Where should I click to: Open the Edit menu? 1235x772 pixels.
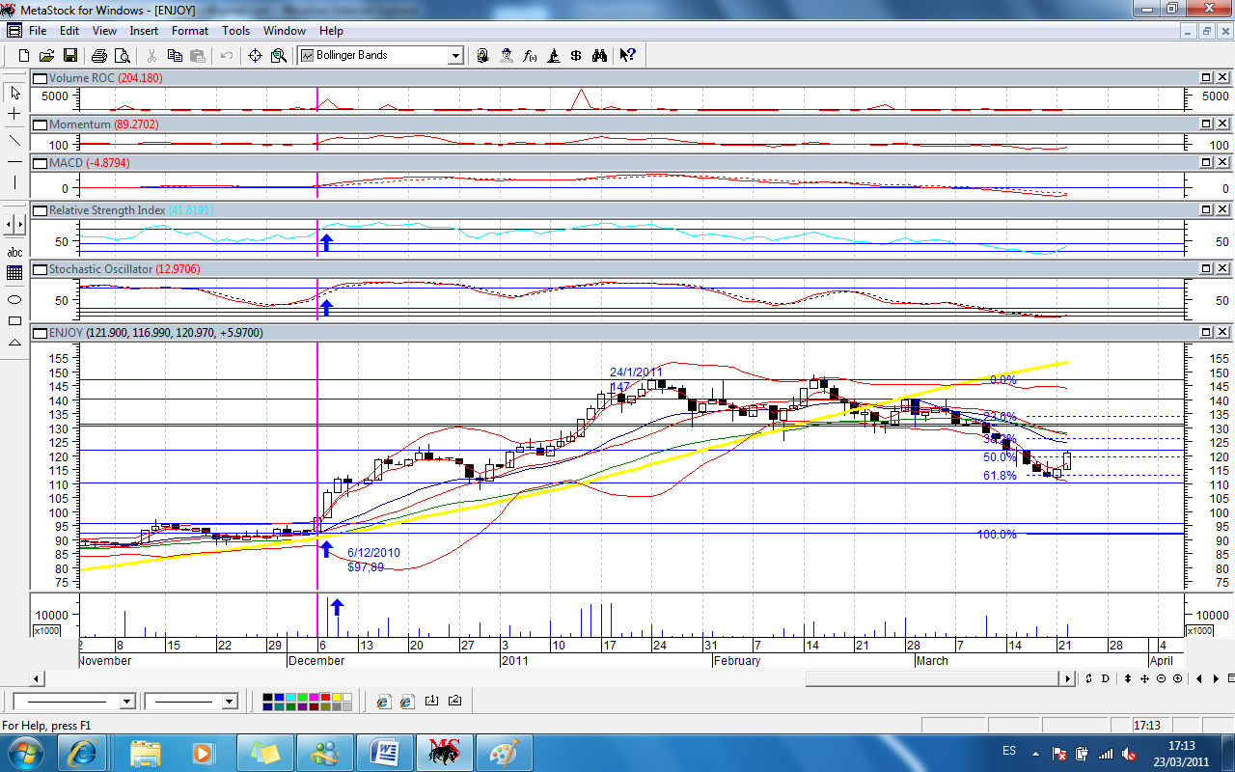69,31
